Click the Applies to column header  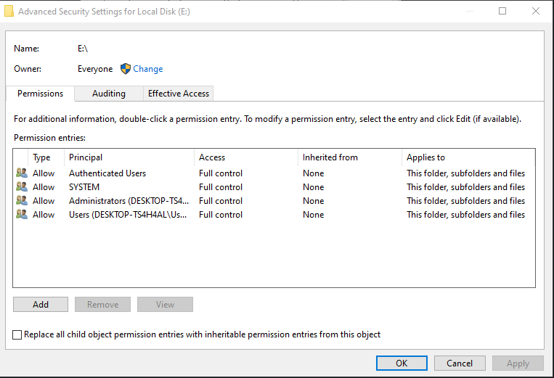click(x=426, y=157)
